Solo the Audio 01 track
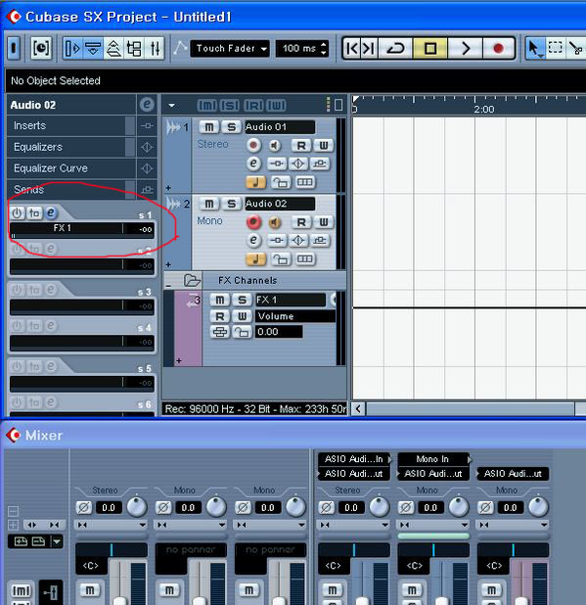586x605 pixels. click(231, 127)
